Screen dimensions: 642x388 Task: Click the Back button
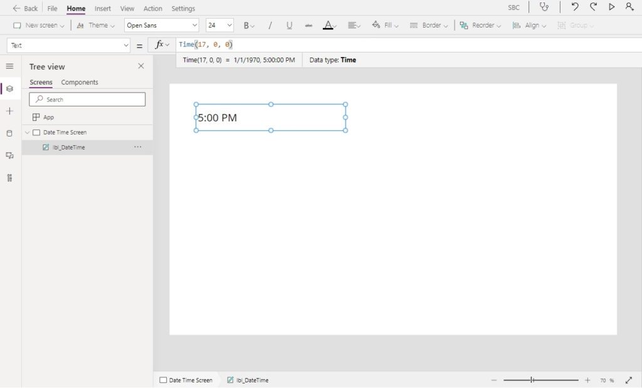(x=25, y=9)
